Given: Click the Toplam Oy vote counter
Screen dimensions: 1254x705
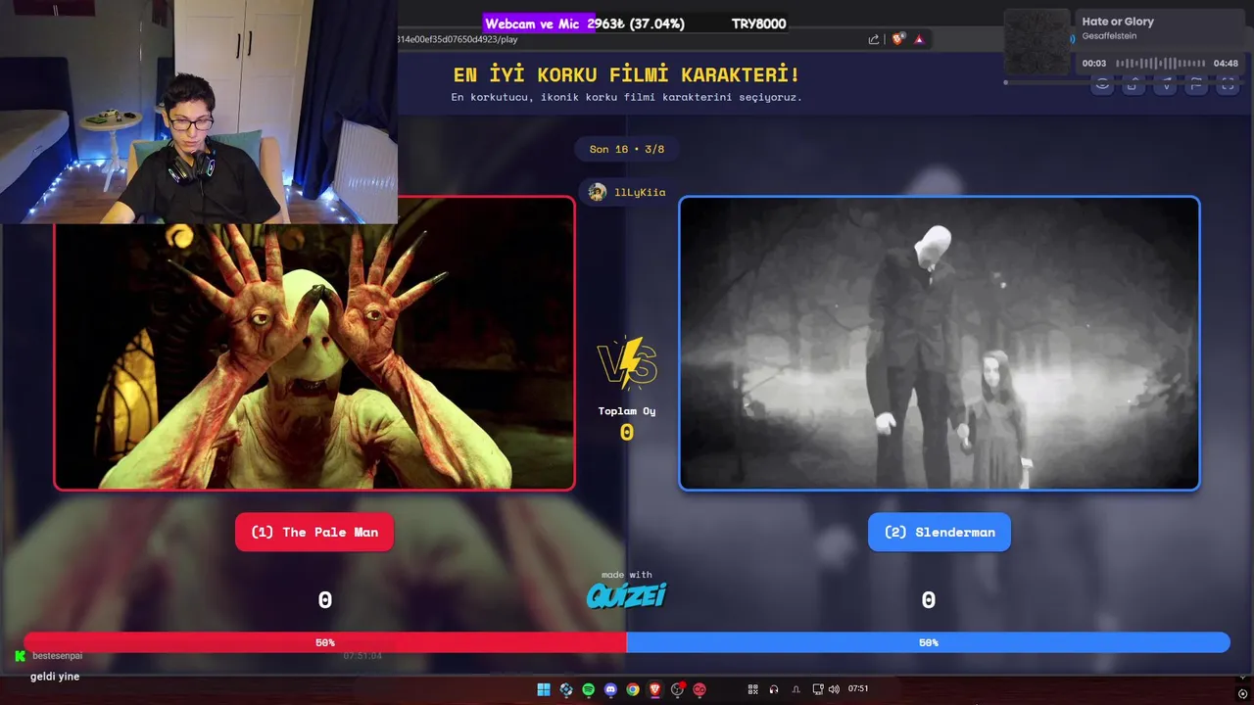Looking at the screenshot, I should click(626, 423).
